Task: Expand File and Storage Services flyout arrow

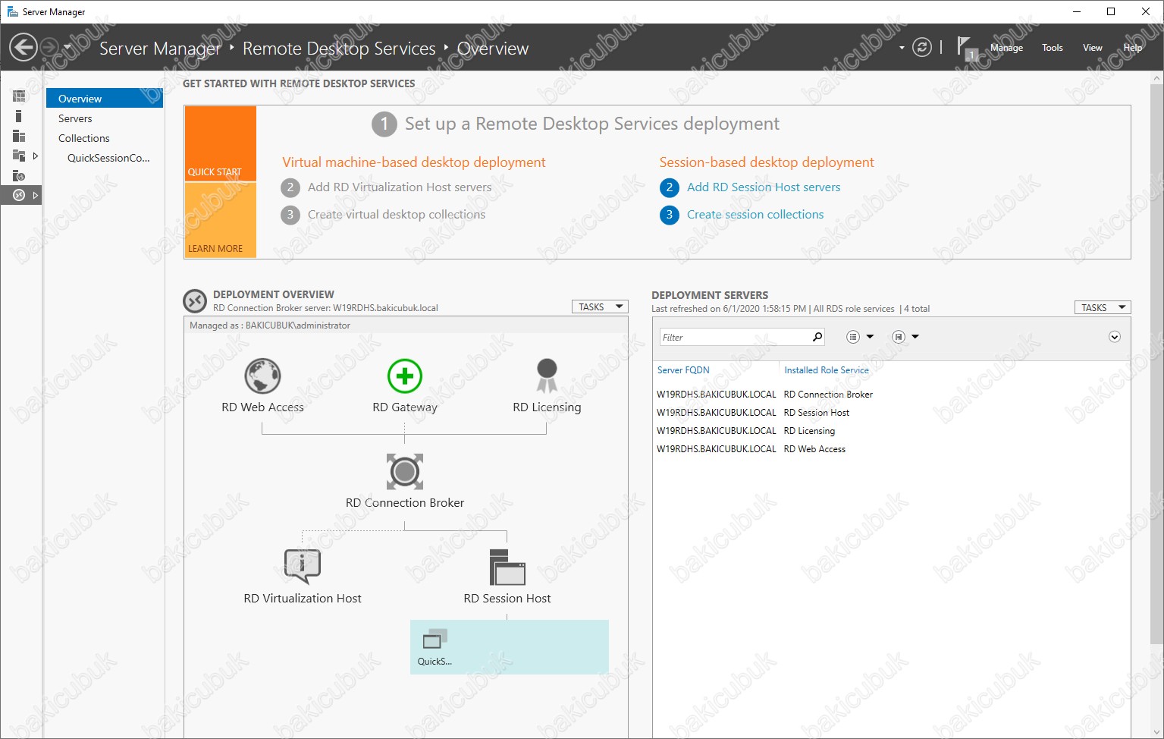Action: click(35, 156)
